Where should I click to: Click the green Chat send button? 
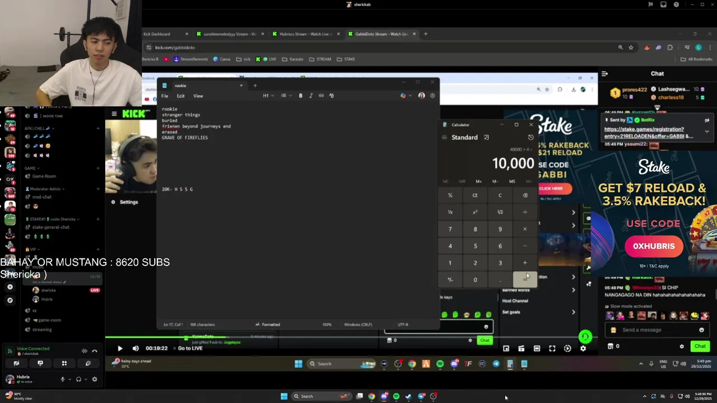coord(700,346)
